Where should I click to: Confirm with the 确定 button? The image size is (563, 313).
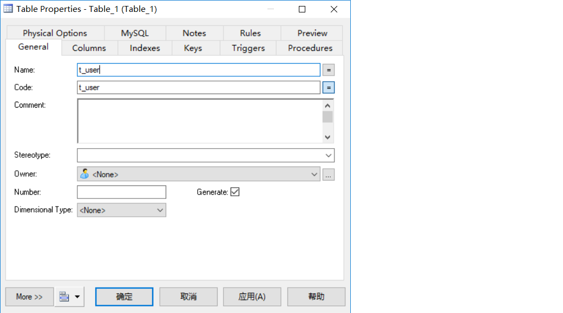coord(124,296)
